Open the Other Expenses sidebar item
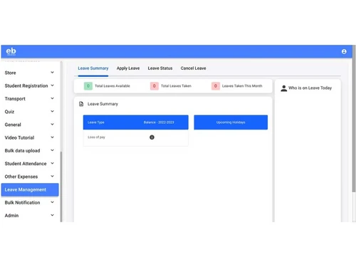 click(30, 177)
